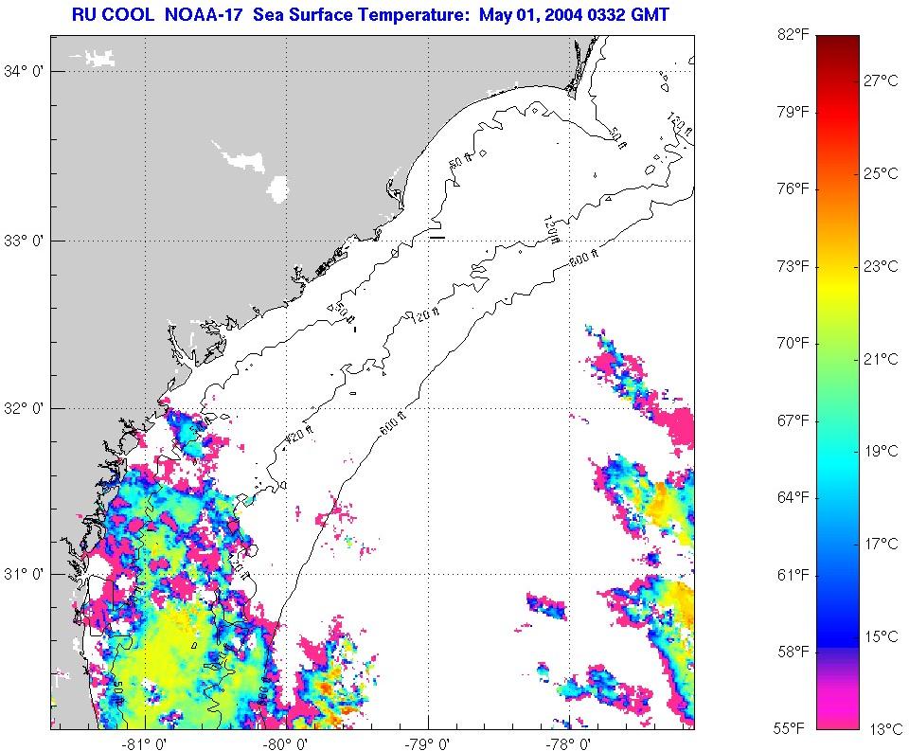Click the '21°C' colorbar label
Screen dimensions: 909x751
882,359
